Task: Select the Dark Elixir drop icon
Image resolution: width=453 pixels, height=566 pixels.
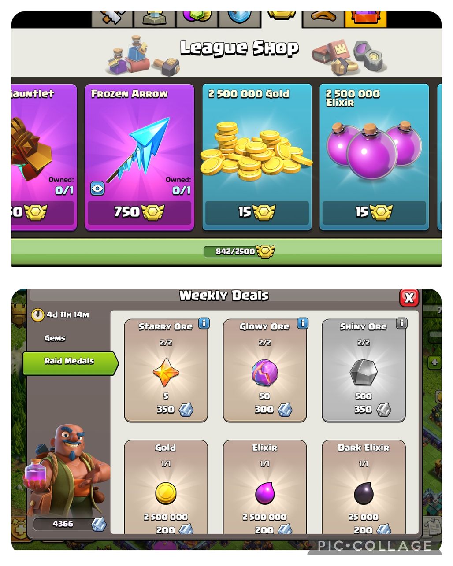Action: (363, 493)
